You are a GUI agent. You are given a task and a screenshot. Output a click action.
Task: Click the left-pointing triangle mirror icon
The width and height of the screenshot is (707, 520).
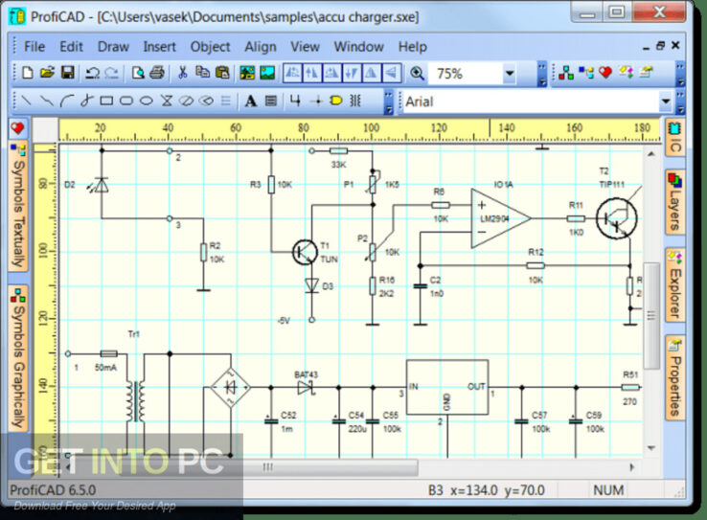tap(391, 73)
